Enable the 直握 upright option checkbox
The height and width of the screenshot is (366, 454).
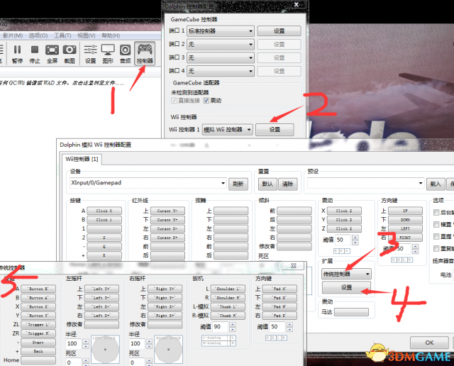click(x=436, y=237)
